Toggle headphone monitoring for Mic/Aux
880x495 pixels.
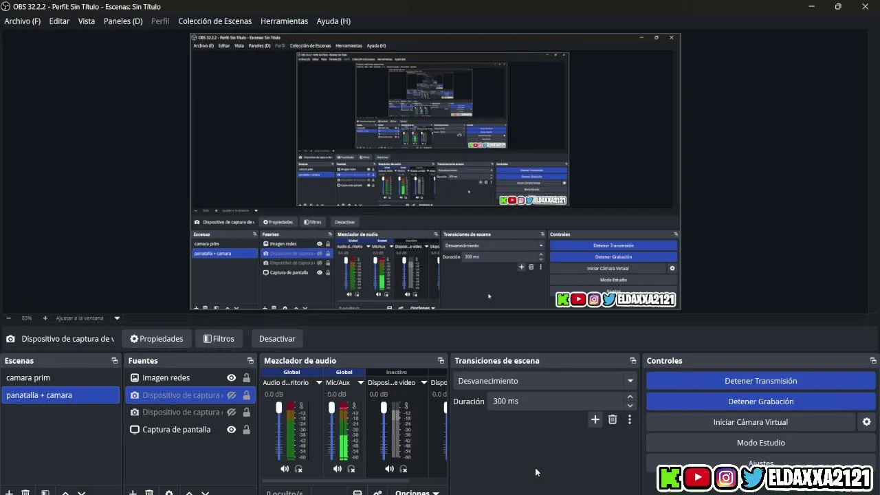tap(351, 469)
